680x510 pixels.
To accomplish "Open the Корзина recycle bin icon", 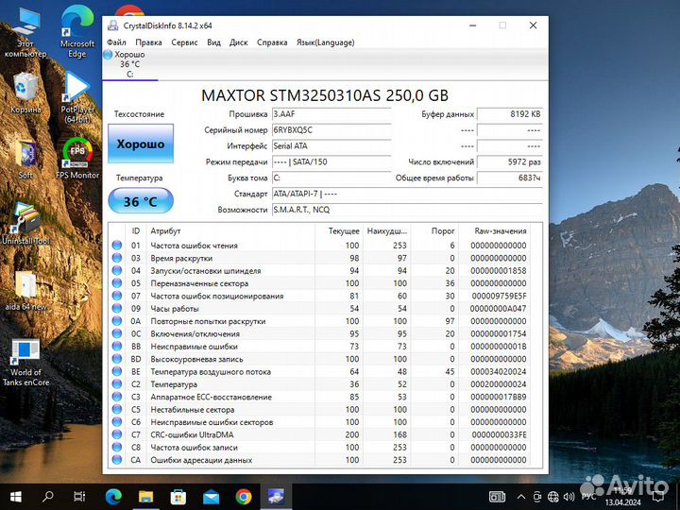I will click(25, 93).
